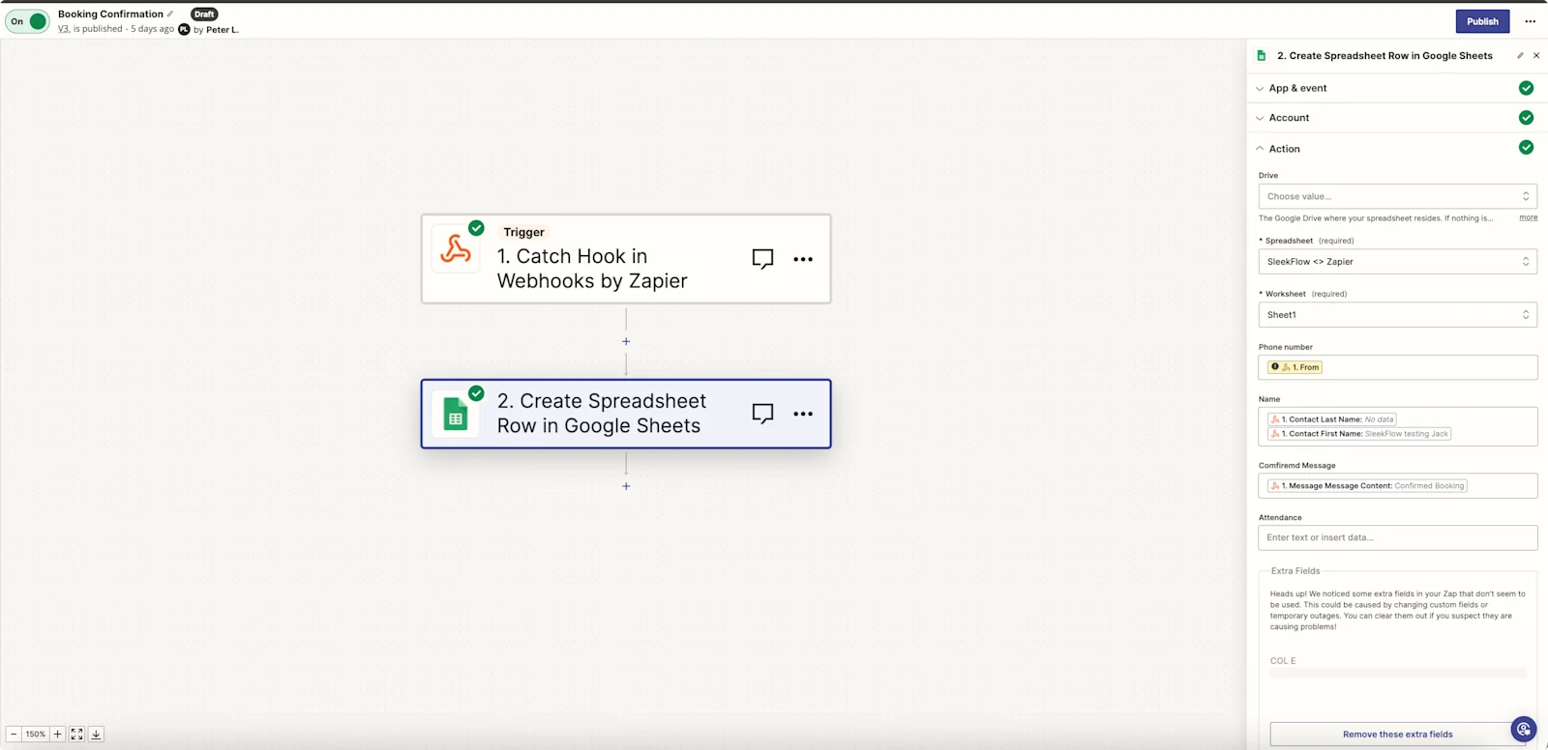Add step between trigger and action
The height and width of the screenshot is (750, 1548).
626,341
